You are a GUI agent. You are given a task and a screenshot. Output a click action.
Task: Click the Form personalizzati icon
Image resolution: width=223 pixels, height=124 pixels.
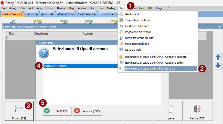click(121, 44)
